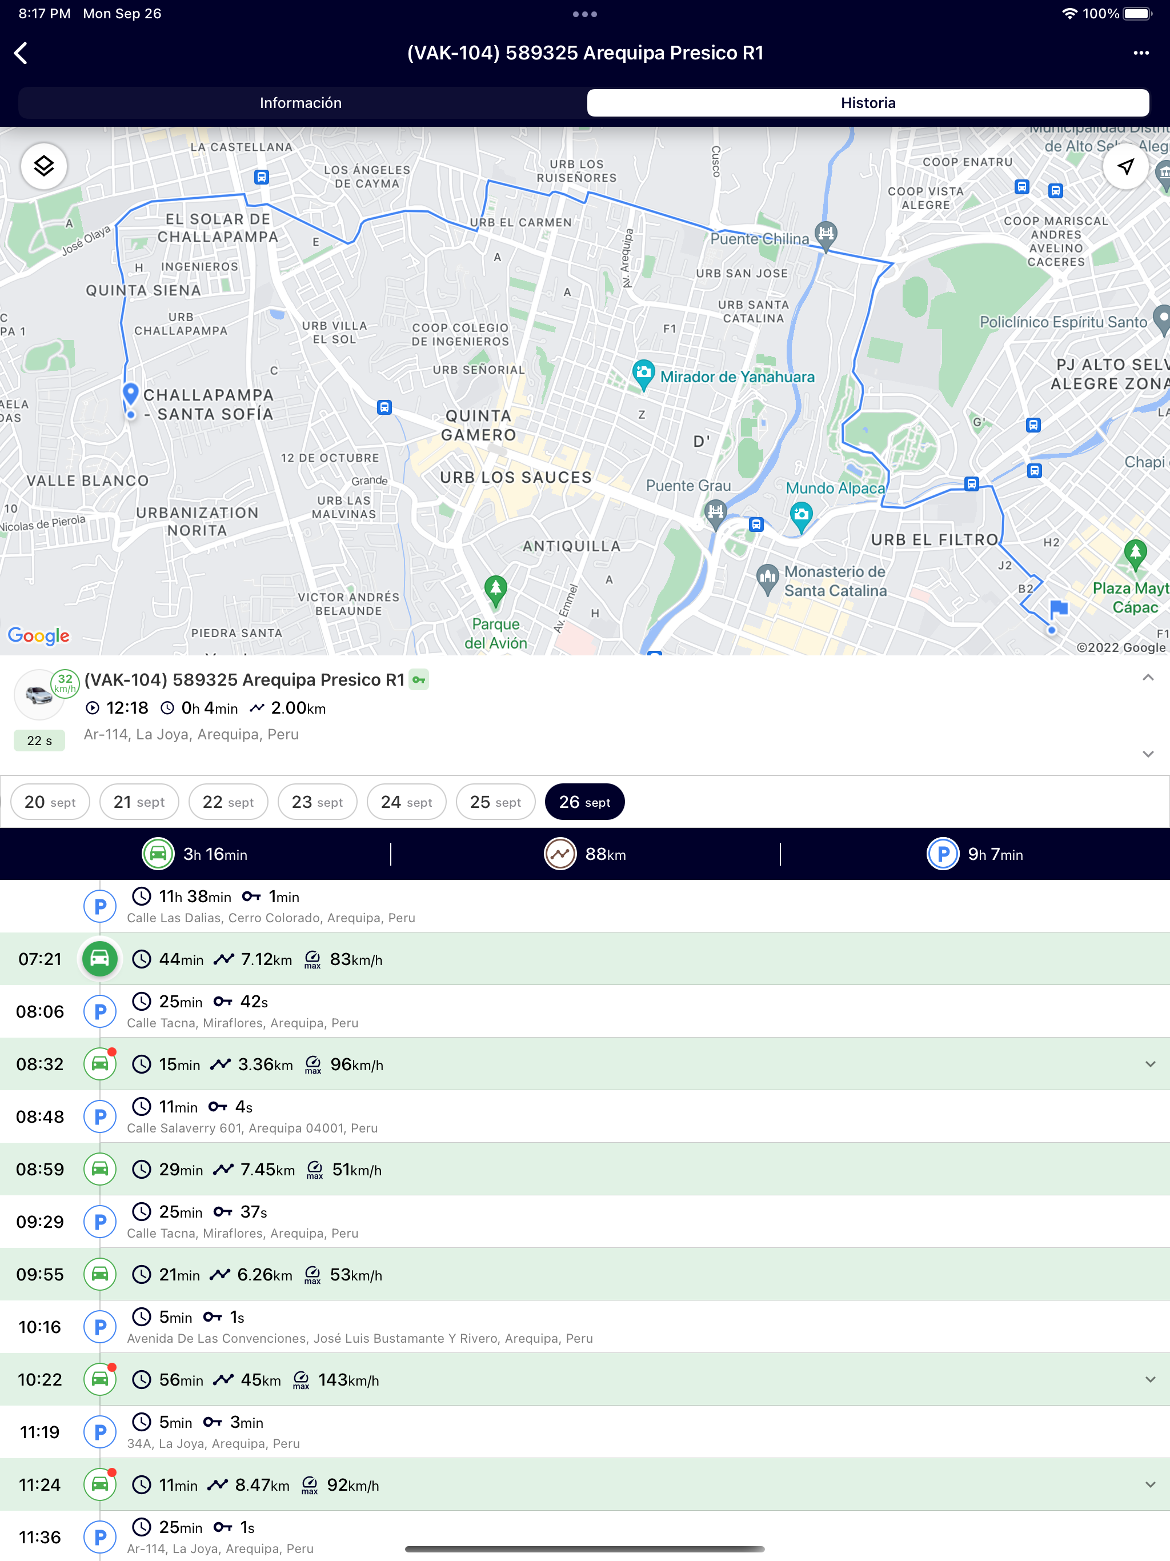Select the 08:32 trip car icon

(x=100, y=1064)
